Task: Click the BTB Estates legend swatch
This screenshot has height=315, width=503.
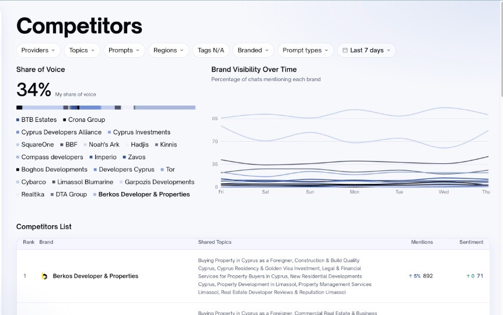Action: [18, 120]
